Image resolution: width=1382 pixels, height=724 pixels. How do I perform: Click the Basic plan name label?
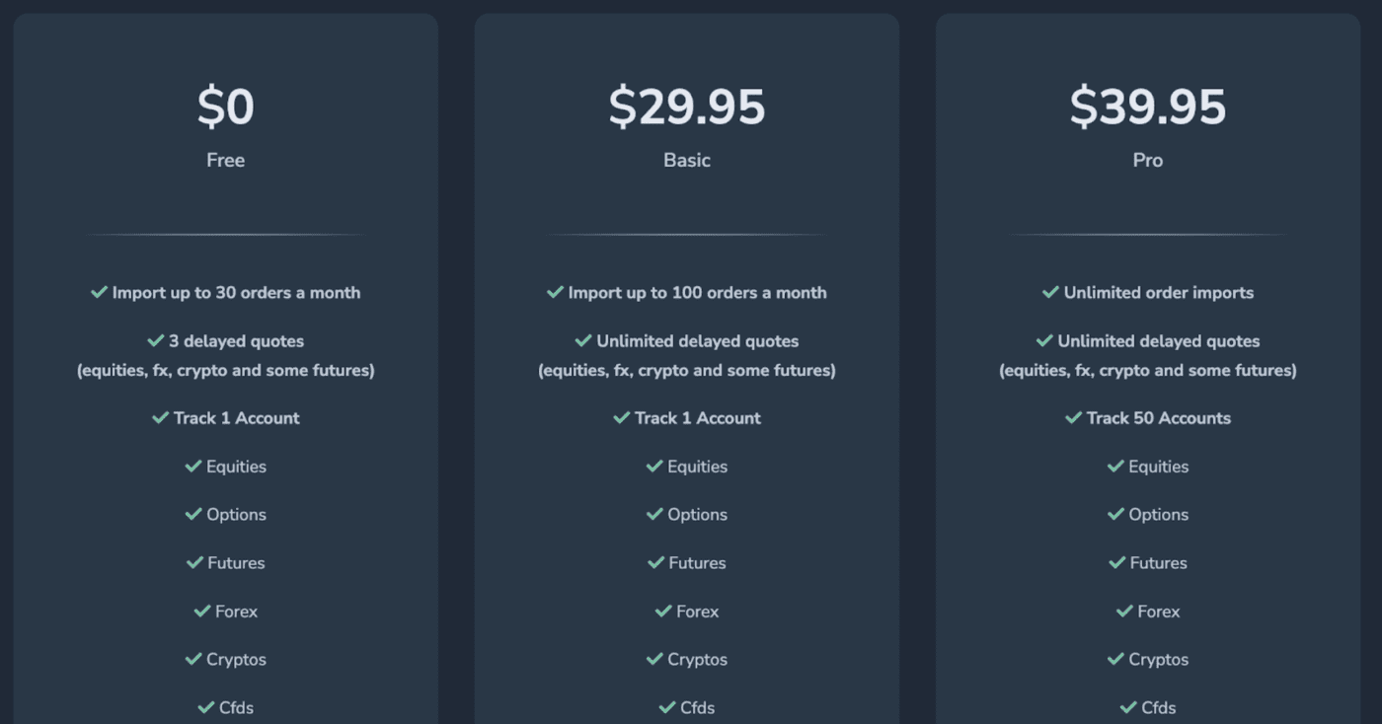(x=687, y=160)
